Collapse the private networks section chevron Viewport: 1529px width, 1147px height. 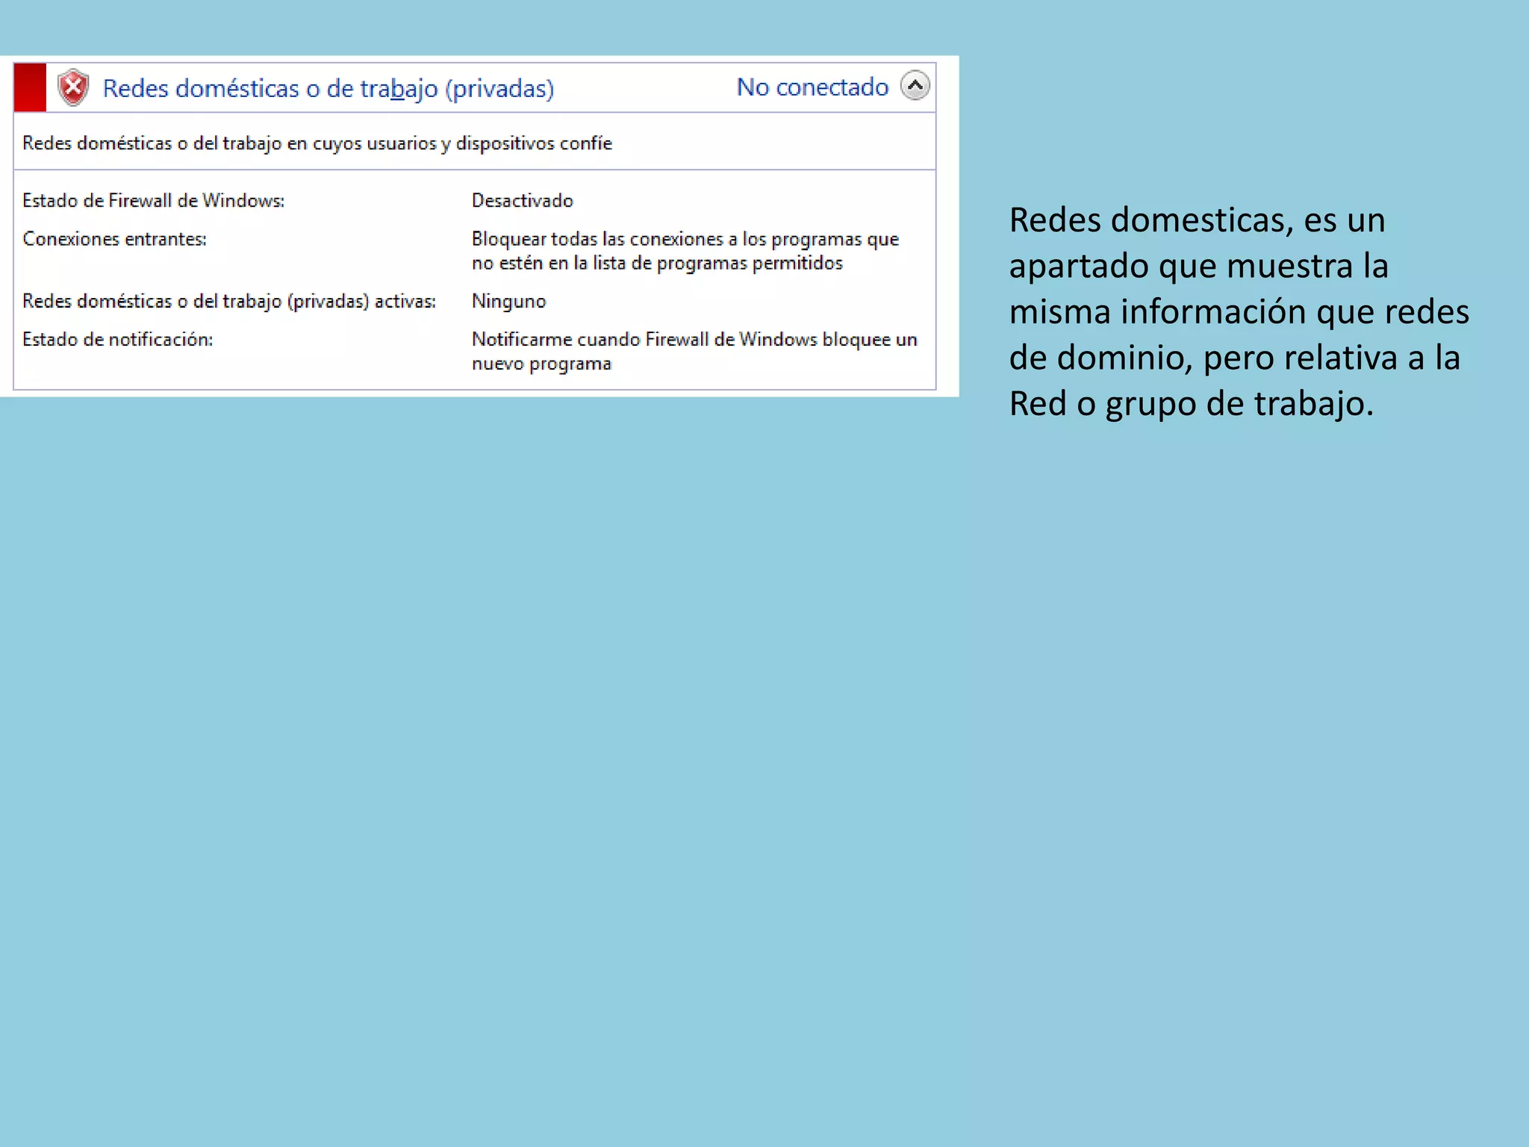[x=915, y=86]
